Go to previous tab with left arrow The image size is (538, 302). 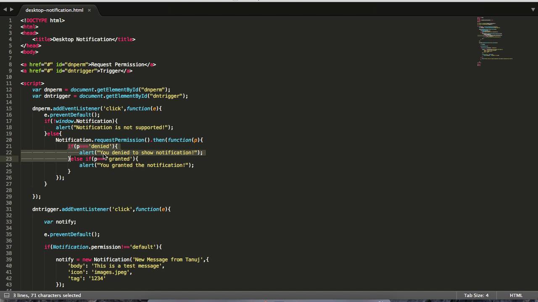[x=5, y=9]
